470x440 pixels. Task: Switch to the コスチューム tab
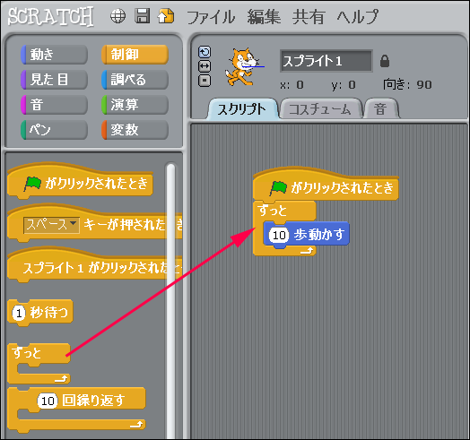[x=320, y=109]
